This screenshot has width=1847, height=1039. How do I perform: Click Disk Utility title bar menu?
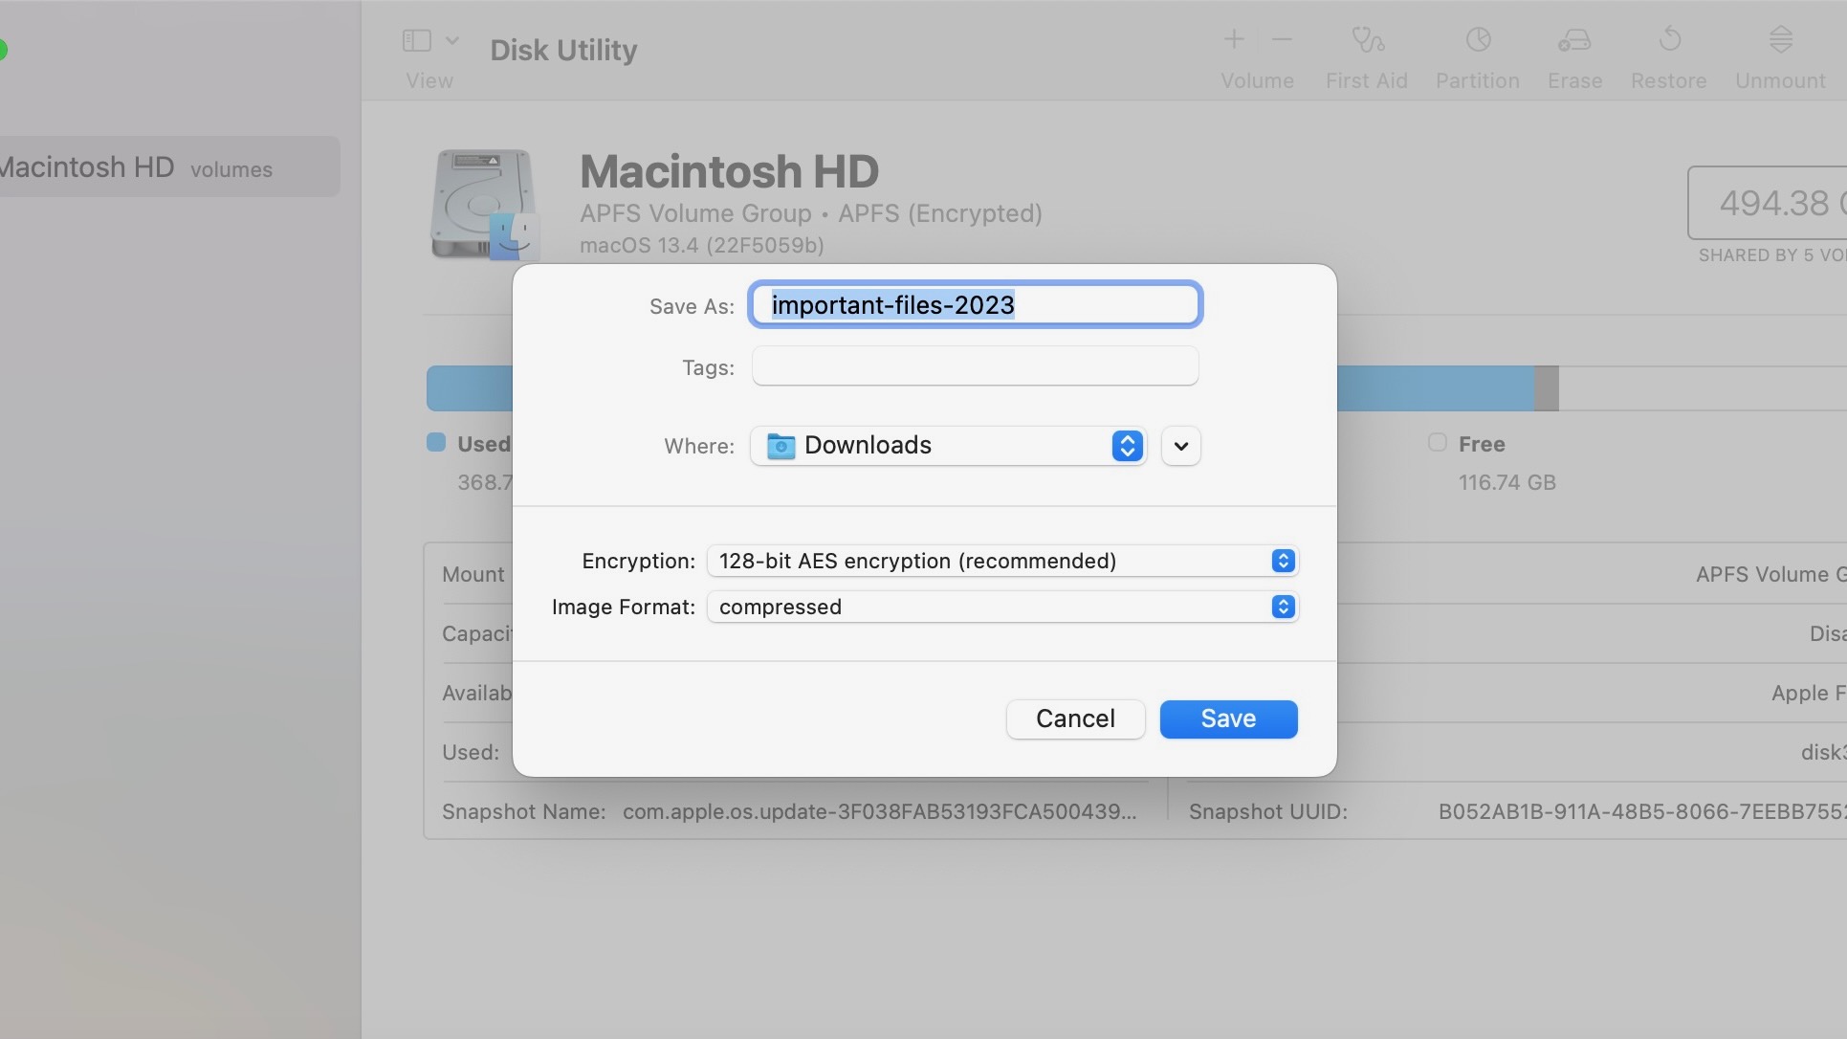[563, 50]
